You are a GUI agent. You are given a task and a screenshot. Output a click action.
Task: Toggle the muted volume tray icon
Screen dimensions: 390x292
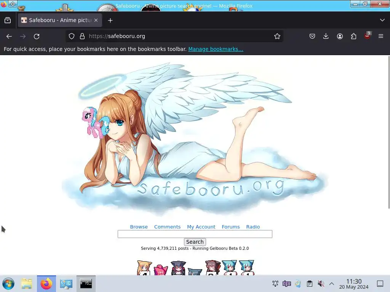pos(321,284)
